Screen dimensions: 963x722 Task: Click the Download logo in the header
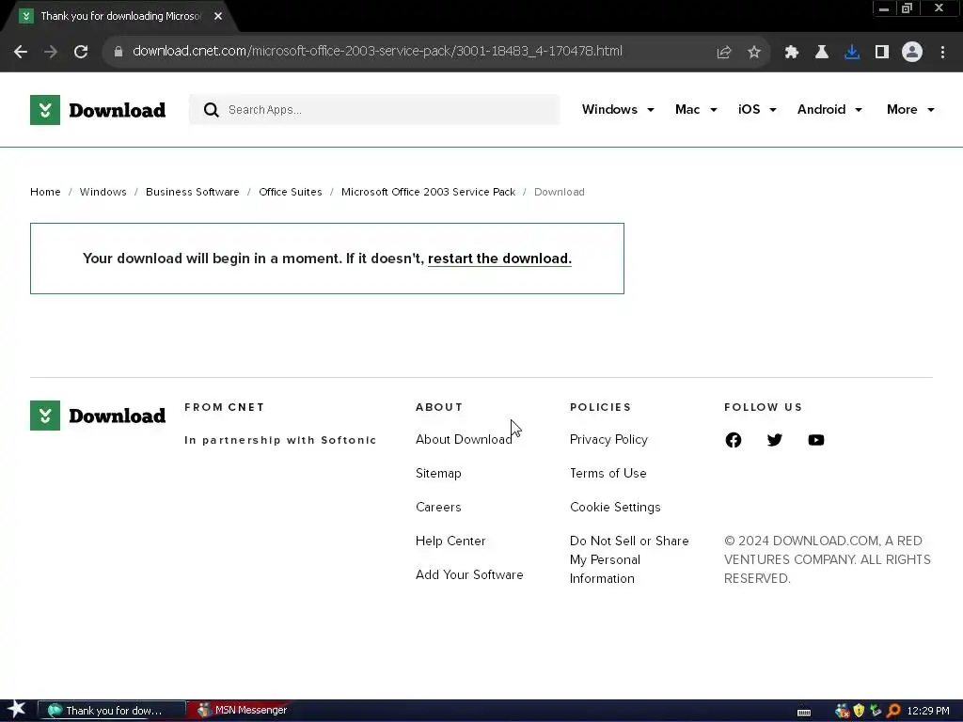(98, 110)
